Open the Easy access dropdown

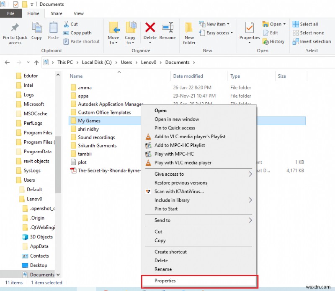pos(216,33)
